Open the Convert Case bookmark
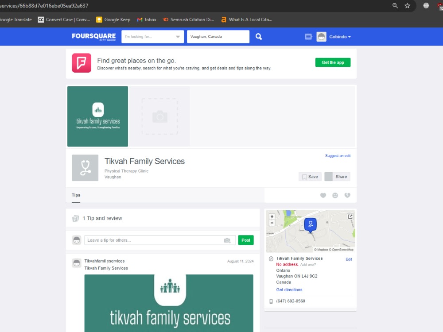Screen dimensions: 443x332 click(64, 19)
